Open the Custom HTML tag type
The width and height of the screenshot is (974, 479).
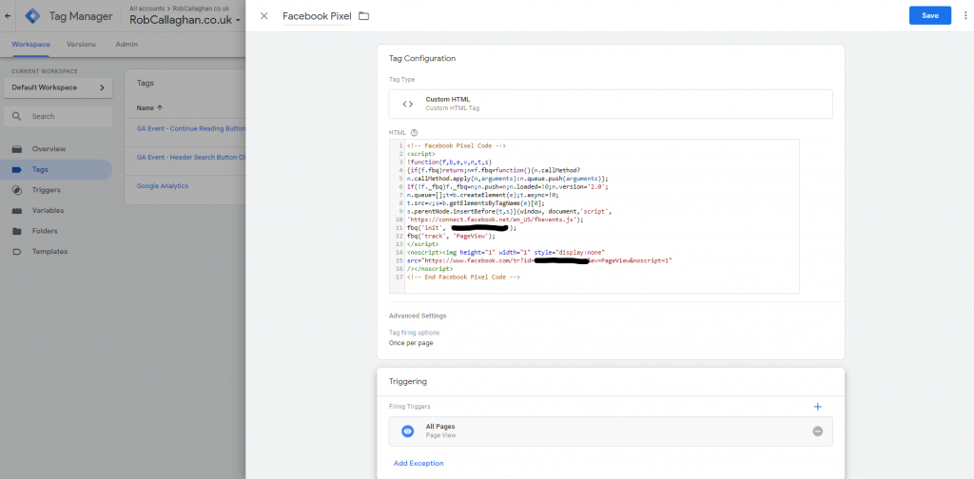point(611,104)
